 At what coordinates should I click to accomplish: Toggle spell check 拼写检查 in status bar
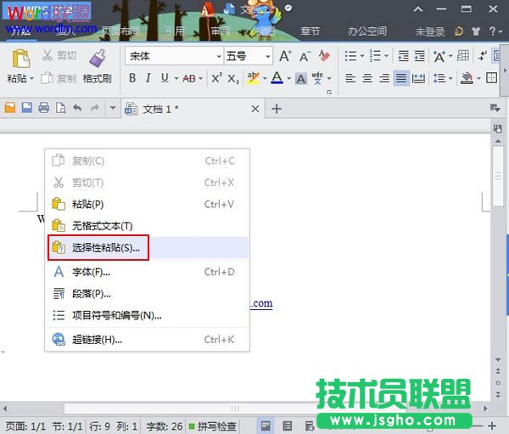(x=213, y=426)
